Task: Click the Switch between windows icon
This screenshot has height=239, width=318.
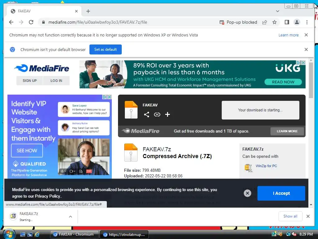Action: (30, 234)
